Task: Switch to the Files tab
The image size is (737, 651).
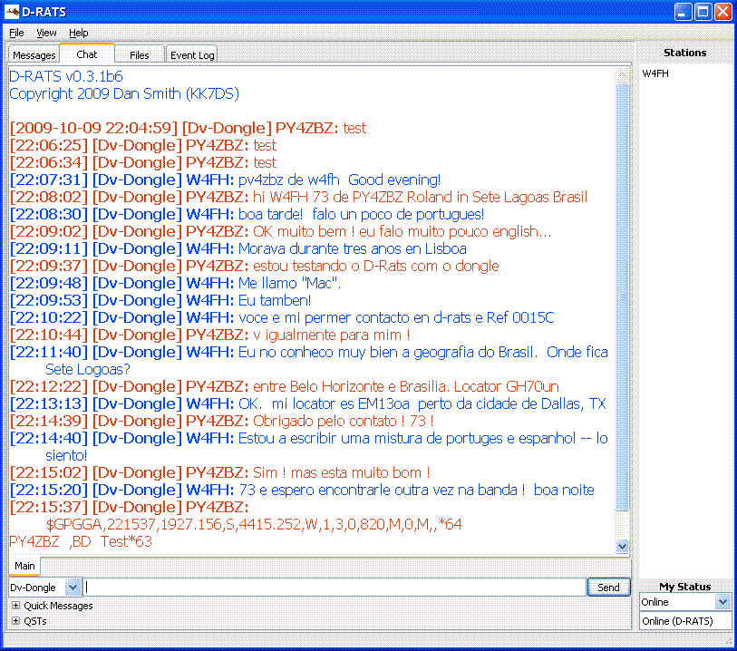Action: [x=139, y=55]
